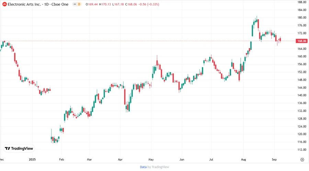Viewport: 309px width, 171px height.
Task: Click the Mar label on time axis
Action: tap(89, 159)
